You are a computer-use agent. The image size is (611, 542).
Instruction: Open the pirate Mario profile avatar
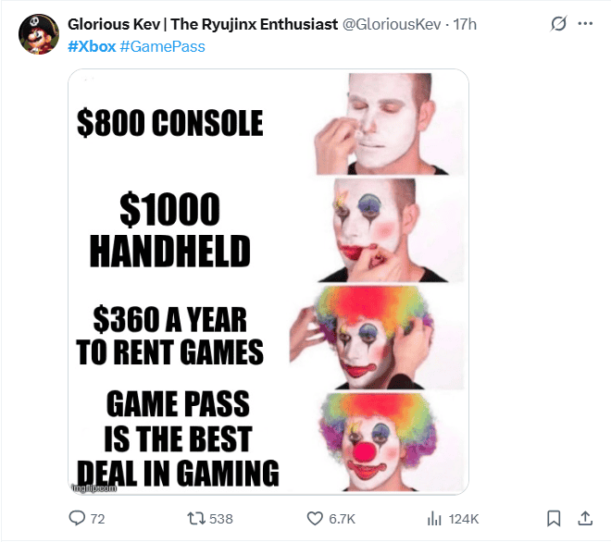coord(39,34)
